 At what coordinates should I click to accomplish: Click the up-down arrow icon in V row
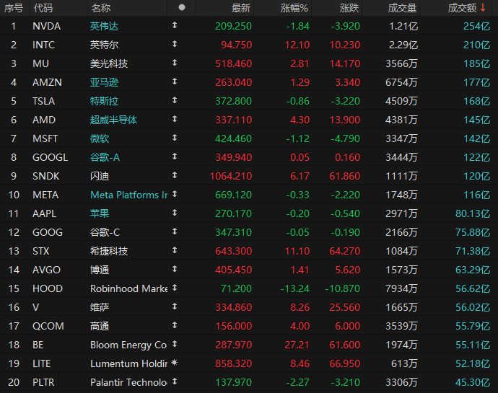click(x=175, y=306)
